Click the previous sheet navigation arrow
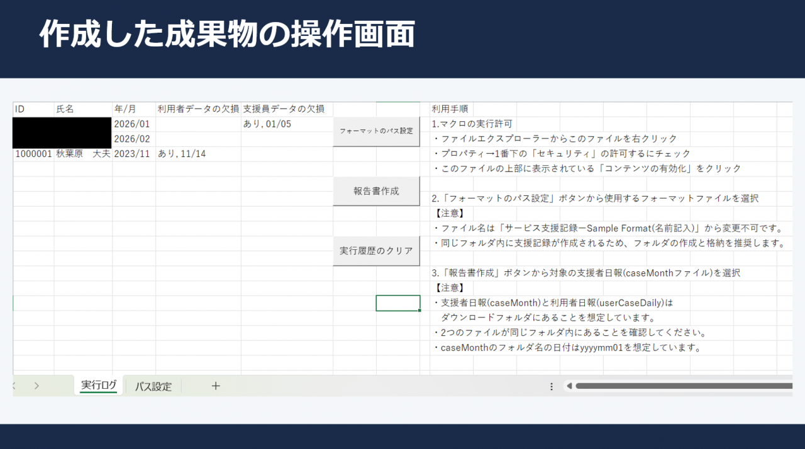This screenshot has height=449, width=805. 14,386
